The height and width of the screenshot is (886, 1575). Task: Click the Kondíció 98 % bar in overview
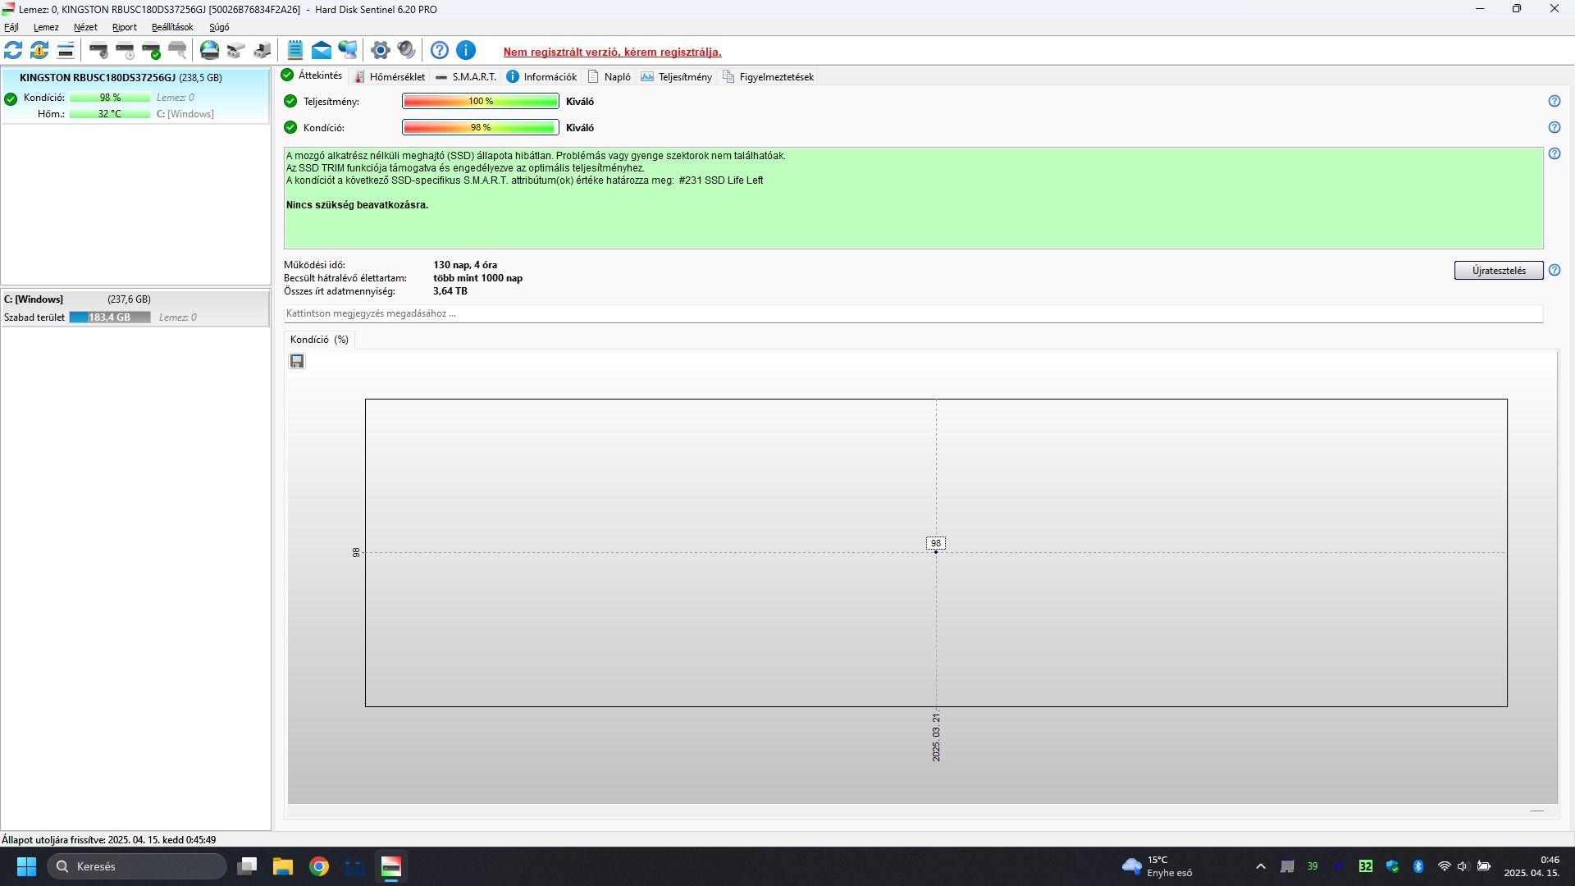coord(481,127)
